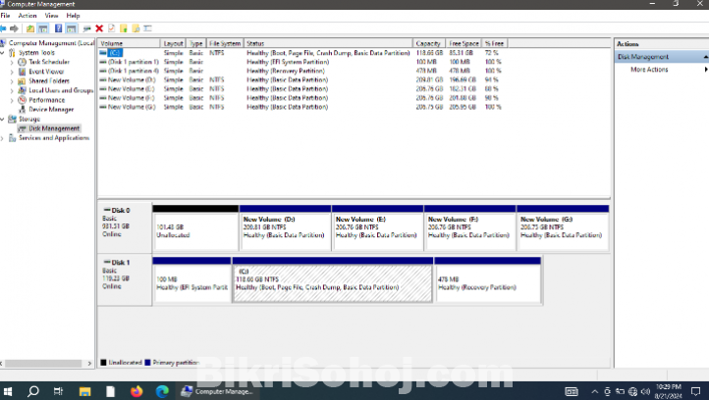Click the Event Viewer icon
The height and width of the screenshot is (400, 709).
pyautogui.click(x=22, y=72)
